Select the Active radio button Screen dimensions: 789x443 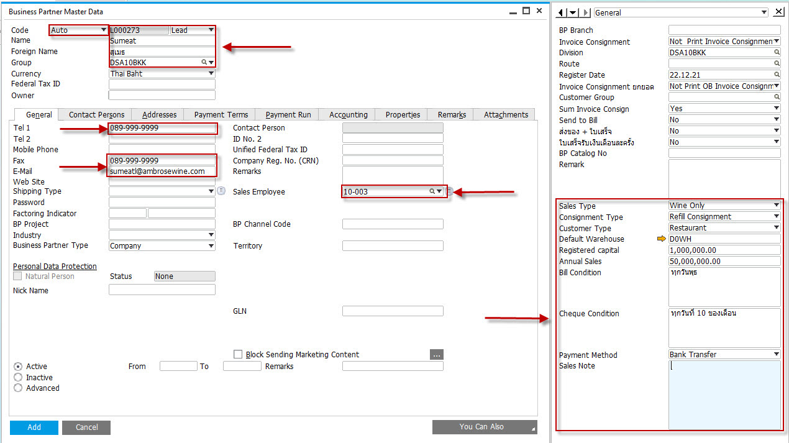click(x=18, y=367)
